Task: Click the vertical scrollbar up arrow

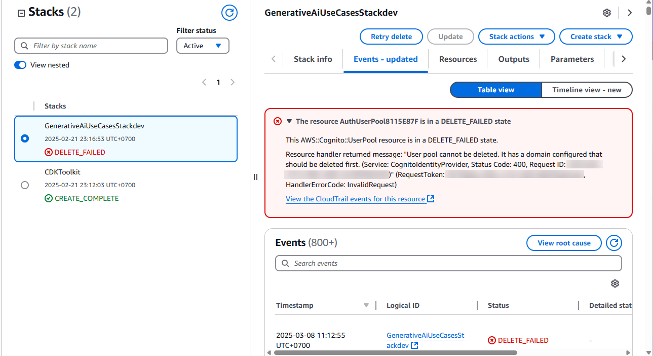Action: click(x=649, y=3)
